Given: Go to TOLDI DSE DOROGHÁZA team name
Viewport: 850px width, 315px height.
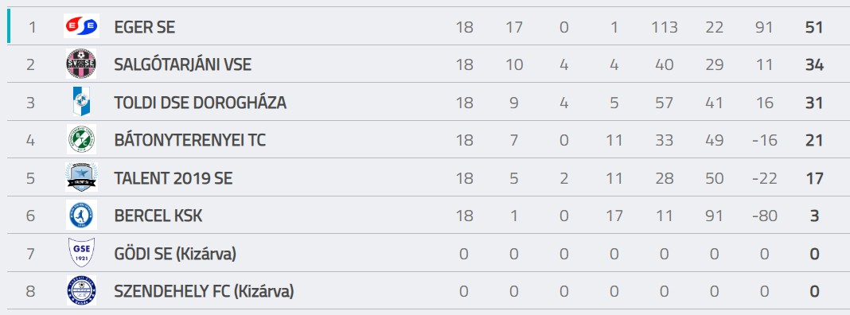Looking at the screenshot, I should [200, 103].
